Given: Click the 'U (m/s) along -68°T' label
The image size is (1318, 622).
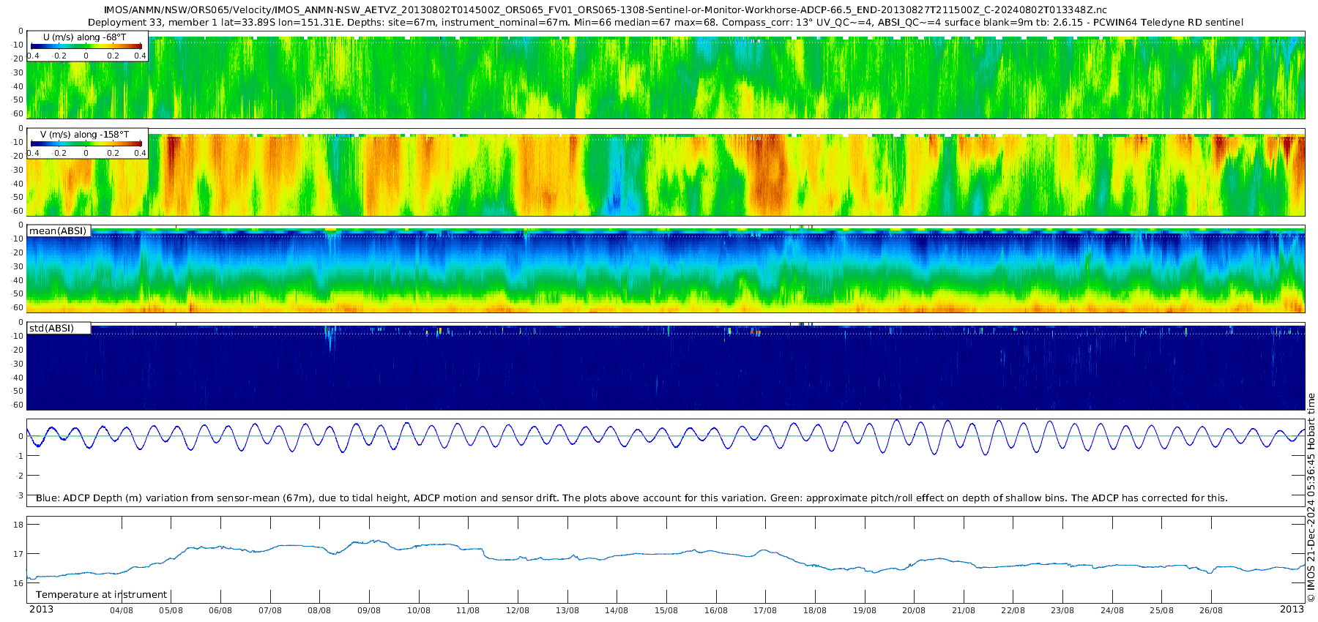Looking at the screenshot, I should [85, 37].
